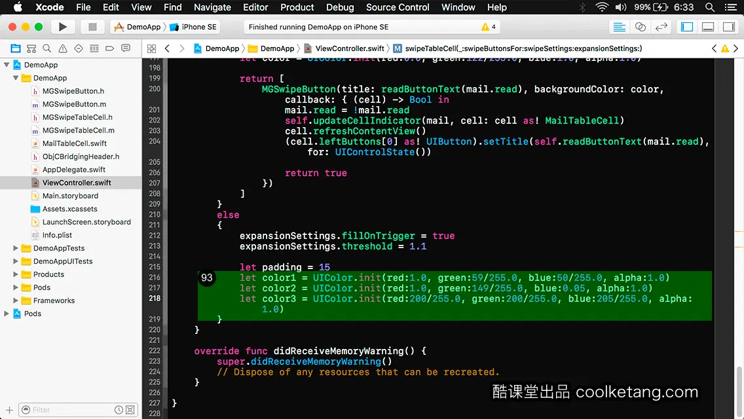Screen dimensions: 744x419
Task: Expand the DemoAppUITests folder
Action: [x=16, y=261]
